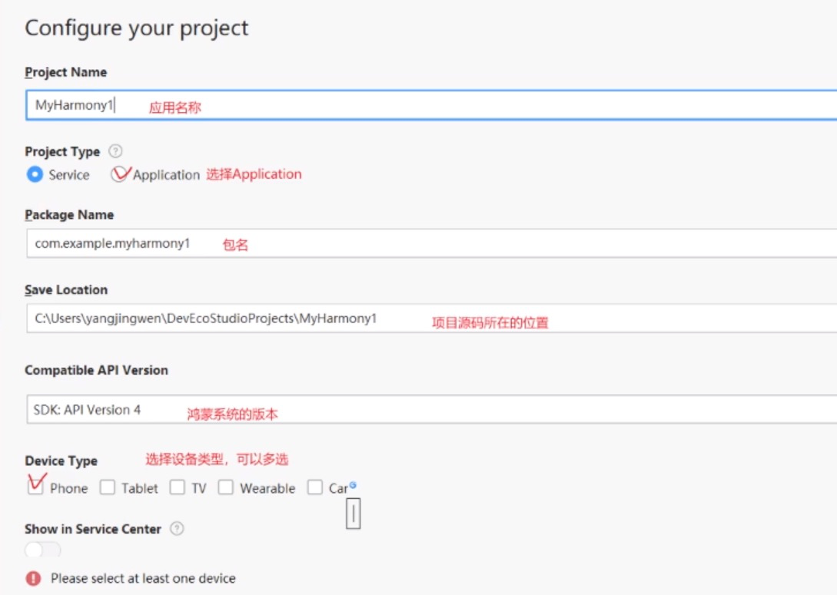Click the help icon beside Project Type
The height and width of the screenshot is (595, 837).
coord(115,151)
